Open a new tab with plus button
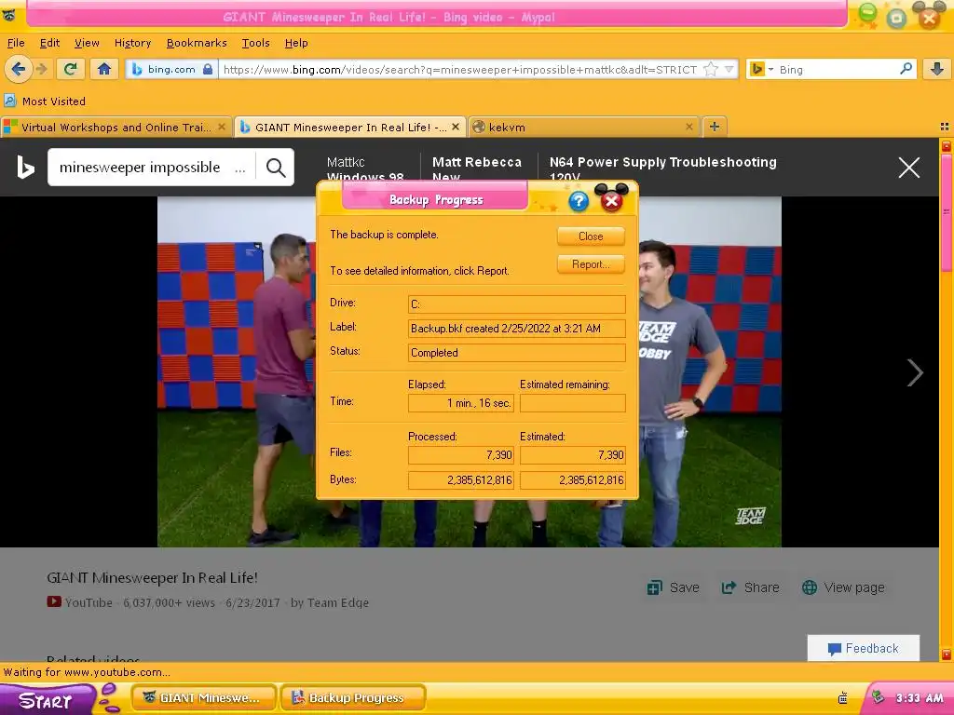 [x=715, y=127]
